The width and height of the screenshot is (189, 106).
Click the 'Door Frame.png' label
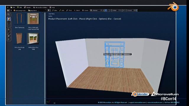[20, 27]
